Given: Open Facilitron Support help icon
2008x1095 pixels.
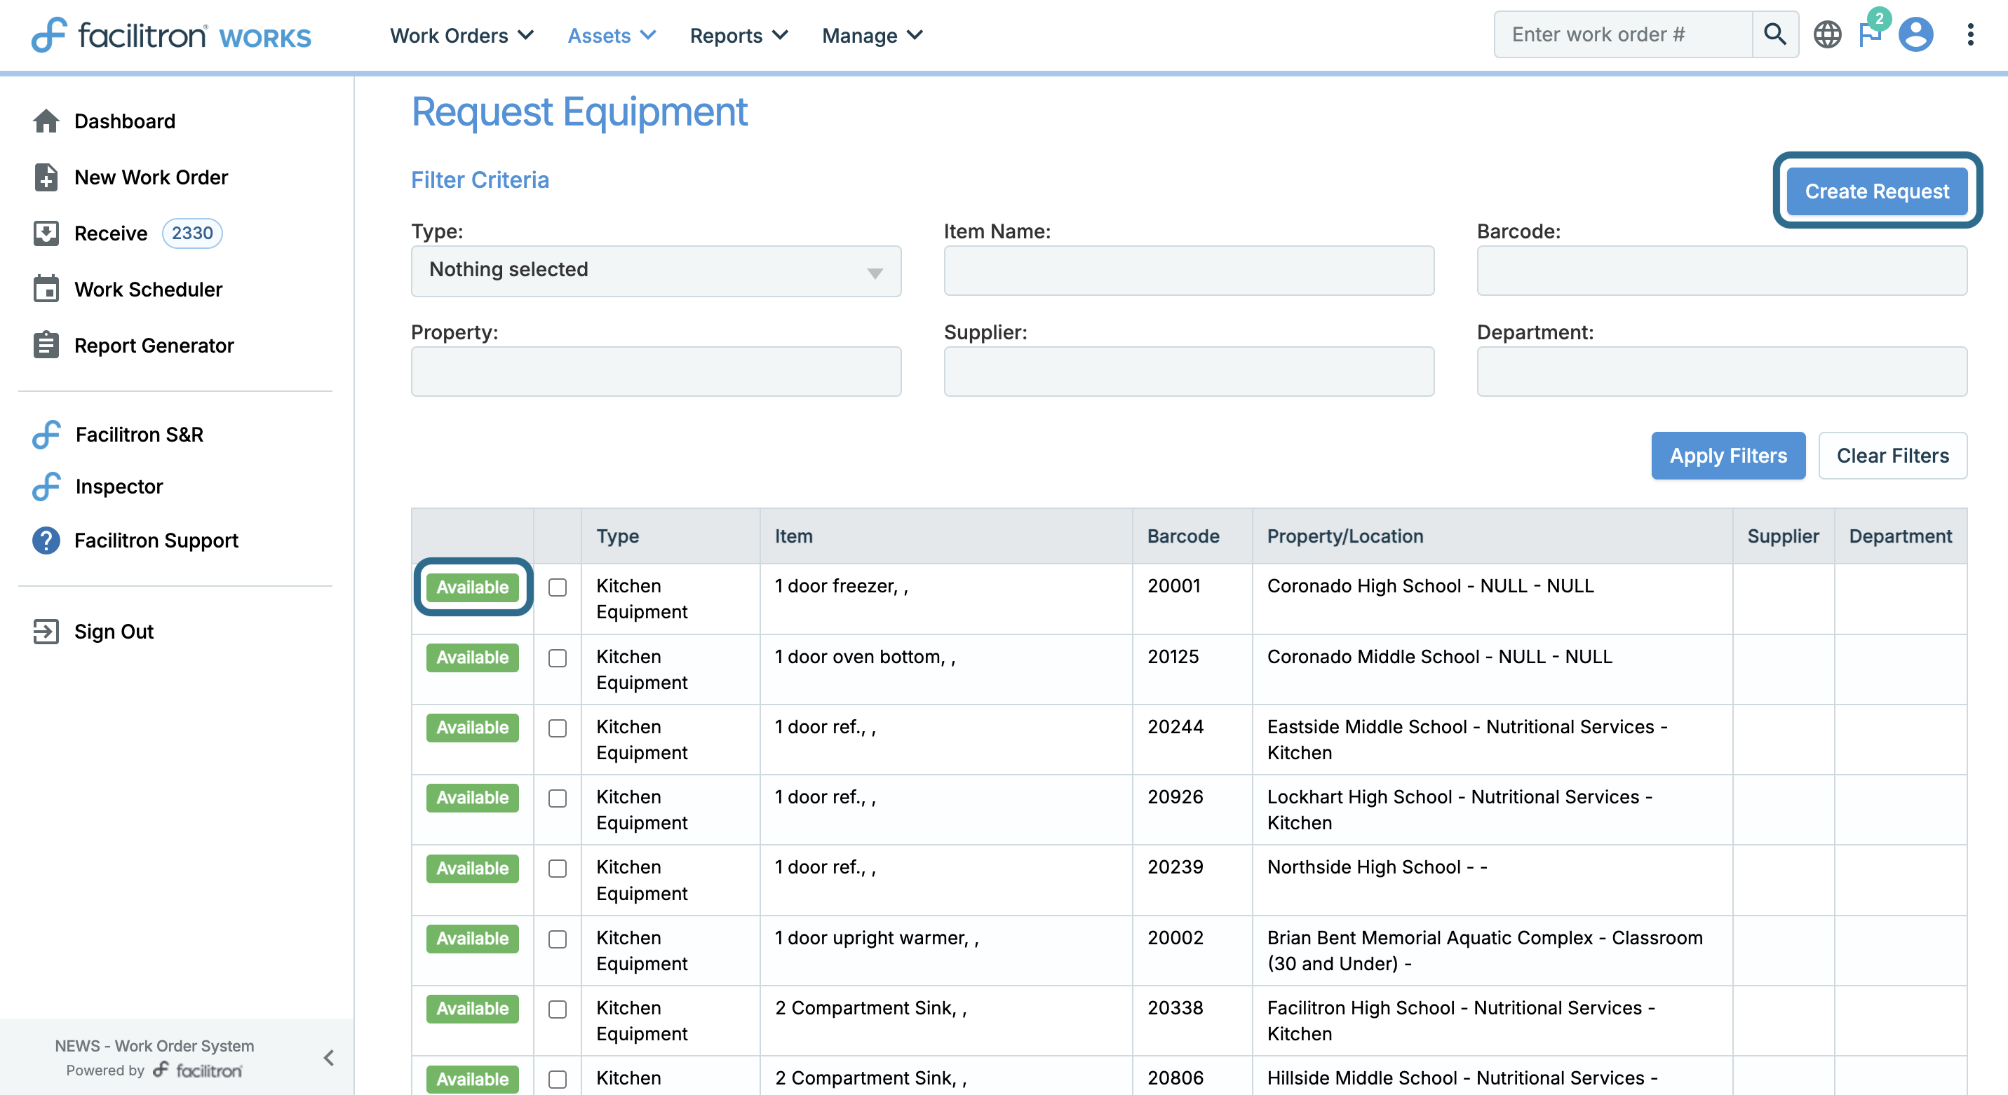Looking at the screenshot, I should pyautogui.click(x=46, y=540).
